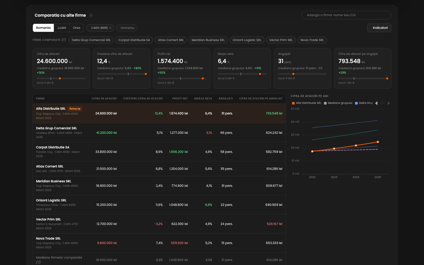Focus the Adauga o firma search field
This screenshot has width=424, height=265.
pyautogui.click(x=346, y=15)
